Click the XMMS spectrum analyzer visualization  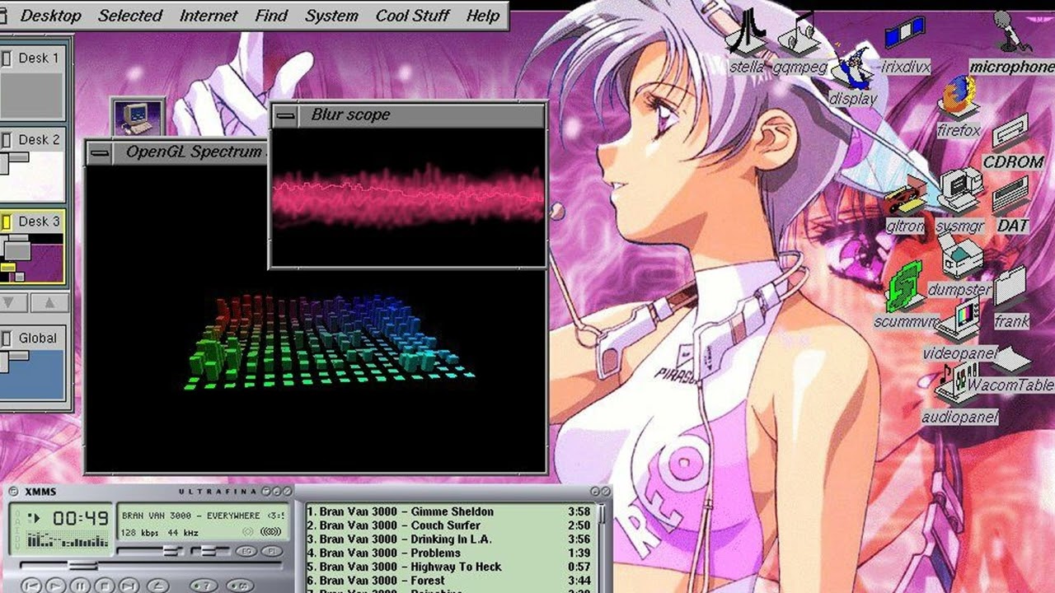point(68,539)
